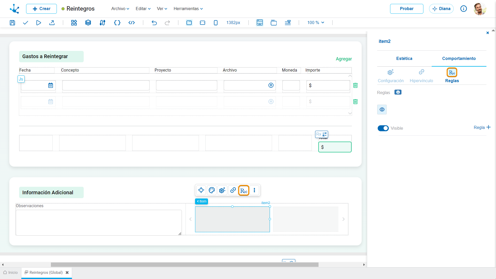Click the undo arrow icon

point(154,23)
